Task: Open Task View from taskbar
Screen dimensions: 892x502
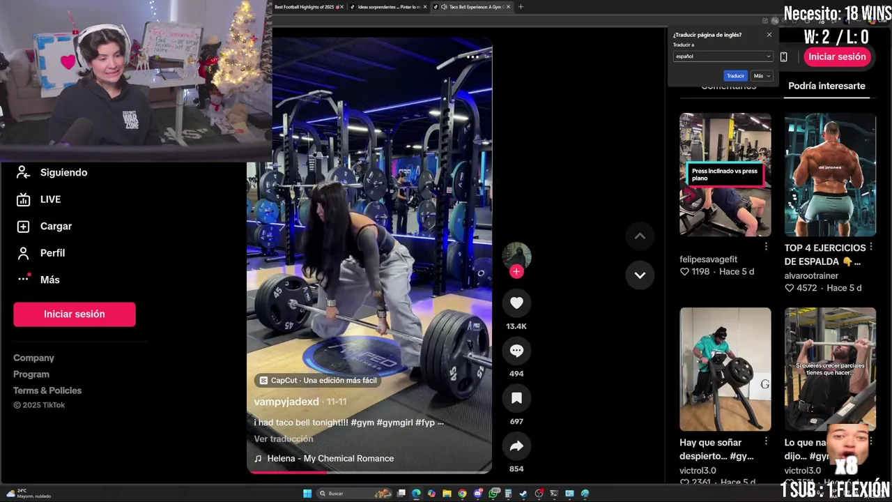Action: tap(401, 494)
